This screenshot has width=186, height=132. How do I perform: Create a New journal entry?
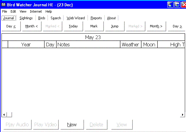(x=72, y=124)
